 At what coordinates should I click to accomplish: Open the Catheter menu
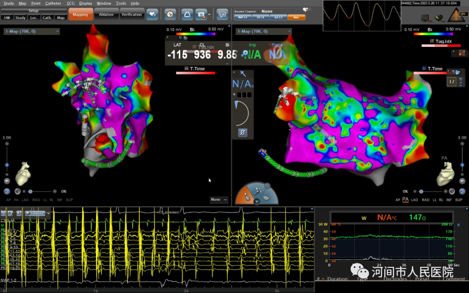[53, 3]
